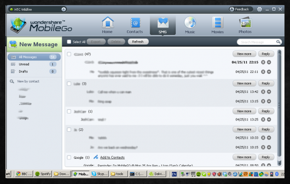Open Spotify from the taskbar

(x=43, y=174)
